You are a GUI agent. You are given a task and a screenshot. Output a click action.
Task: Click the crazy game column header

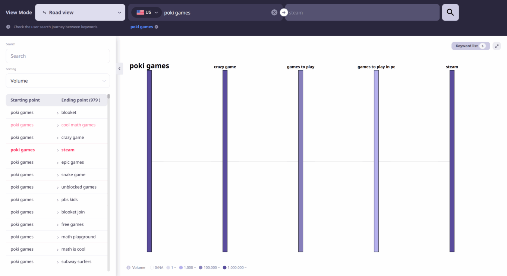[x=225, y=67]
